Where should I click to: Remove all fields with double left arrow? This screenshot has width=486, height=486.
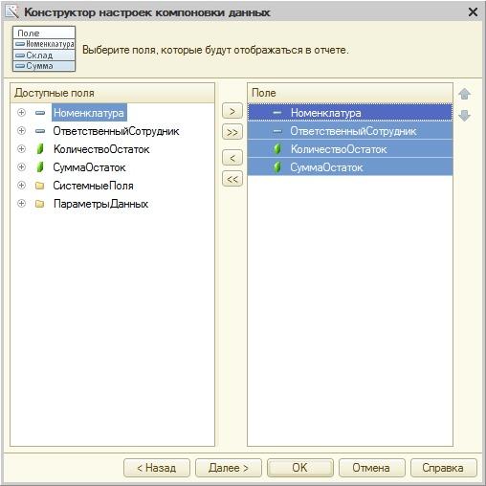232,179
